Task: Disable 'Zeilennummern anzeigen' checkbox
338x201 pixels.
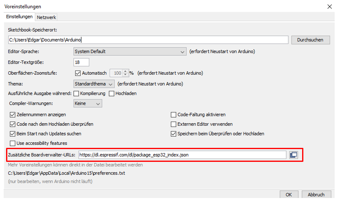Action: click(12, 114)
